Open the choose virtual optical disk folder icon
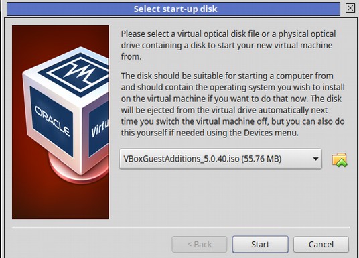The width and height of the screenshot is (359, 258). (x=340, y=159)
